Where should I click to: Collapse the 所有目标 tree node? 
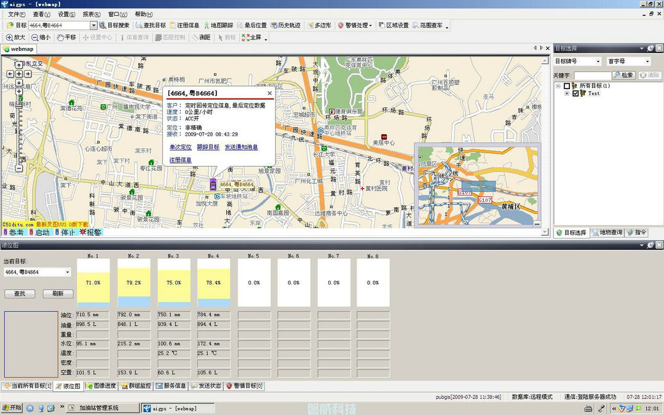[x=558, y=86]
